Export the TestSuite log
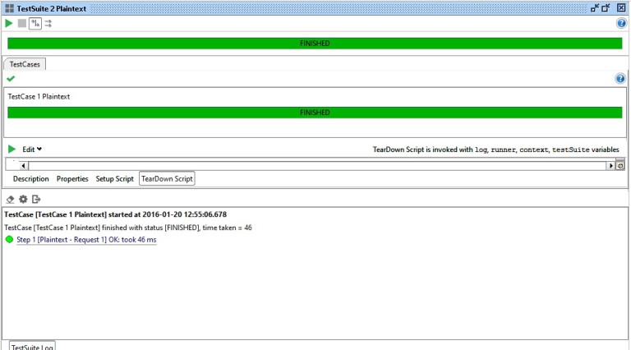This screenshot has height=350, width=631. (x=36, y=199)
